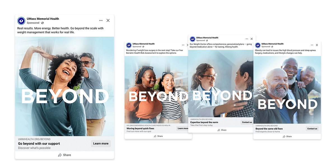The height and width of the screenshot is (168, 336).
Task: Click the "Discover what's possible" description text
Action: point(34,148)
